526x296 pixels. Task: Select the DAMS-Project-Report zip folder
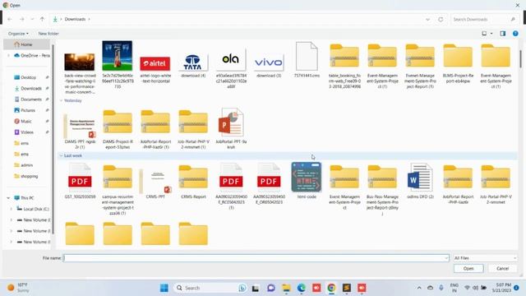[118, 123]
